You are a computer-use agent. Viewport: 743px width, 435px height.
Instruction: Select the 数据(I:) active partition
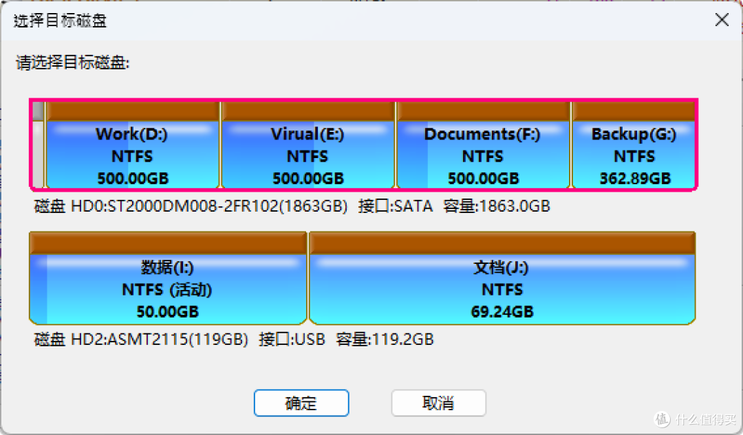click(x=168, y=278)
